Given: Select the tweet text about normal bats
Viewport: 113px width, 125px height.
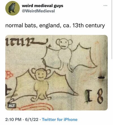Looking at the screenshot, I should tap(55, 26).
